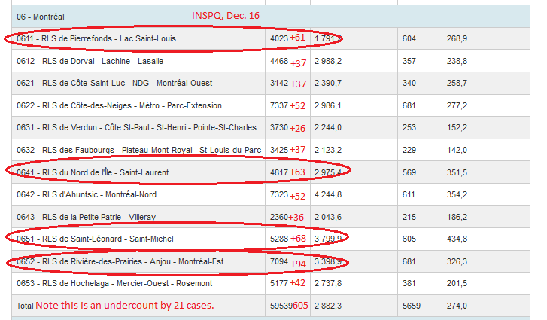Click rate value 2 988,2
This screenshot has width=547, height=320.
pos(328,62)
